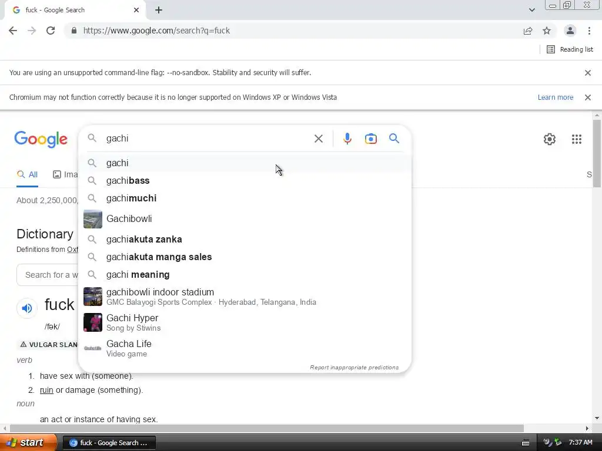This screenshot has height=451, width=602.
Task: Click the horizontal scrollbar thumb
Action: 267,428
